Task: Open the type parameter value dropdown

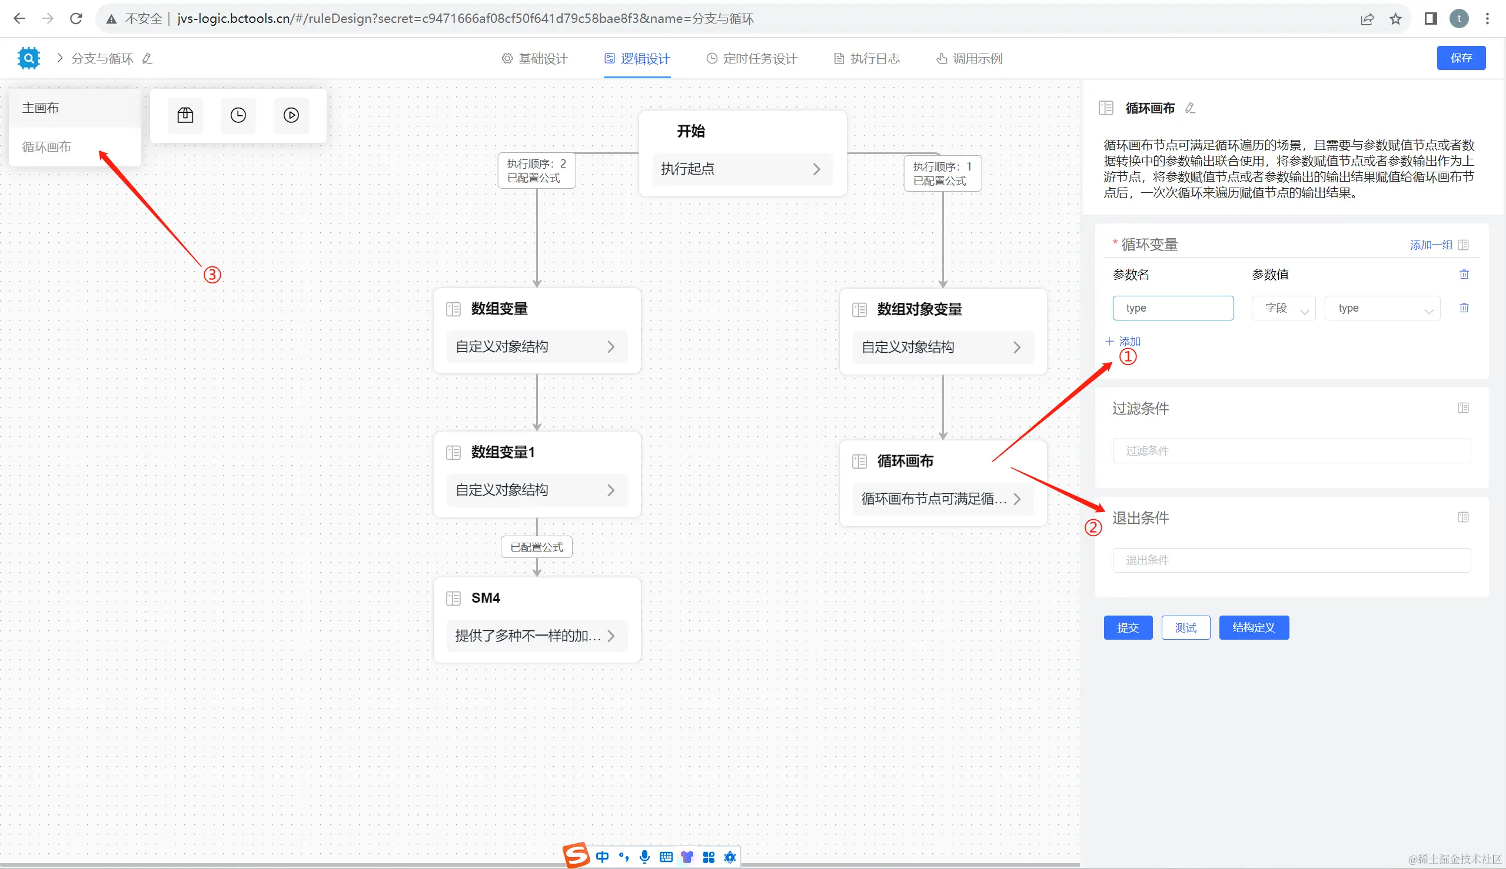Action: point(1382,309)
